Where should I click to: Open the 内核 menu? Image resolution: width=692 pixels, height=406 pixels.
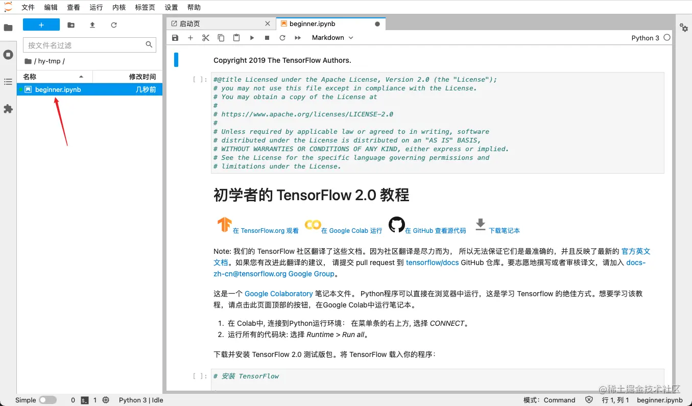coord(119,7)
